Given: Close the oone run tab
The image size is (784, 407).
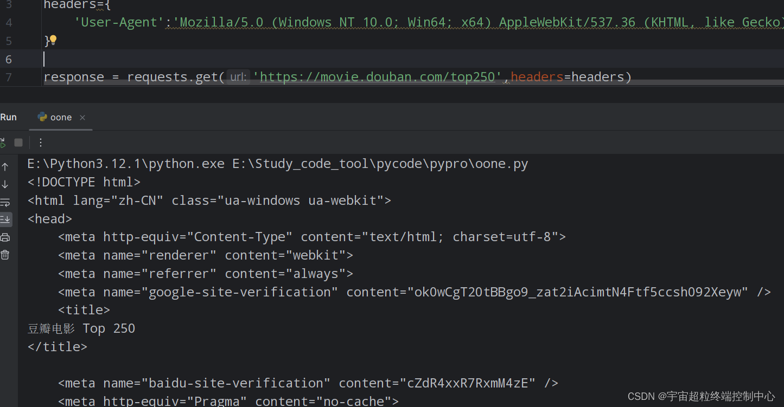Looking at the screenshot, I should (x=82, y=118).
